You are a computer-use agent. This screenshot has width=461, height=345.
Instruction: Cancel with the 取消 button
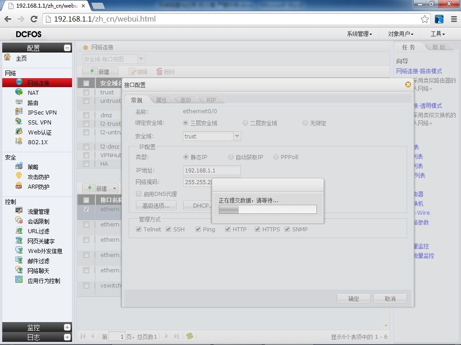(390, 299)
